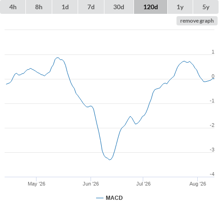The height and width of the screenshot is (210, 219).
Task: Click the MACD peak in mid-May
Action: (58, 58)
